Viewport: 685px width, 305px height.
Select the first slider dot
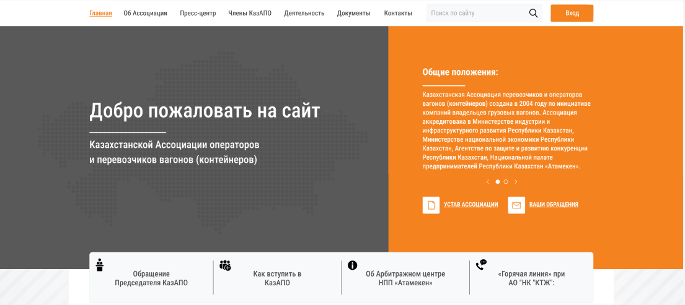pyautogui.click(x=498, y=182)
